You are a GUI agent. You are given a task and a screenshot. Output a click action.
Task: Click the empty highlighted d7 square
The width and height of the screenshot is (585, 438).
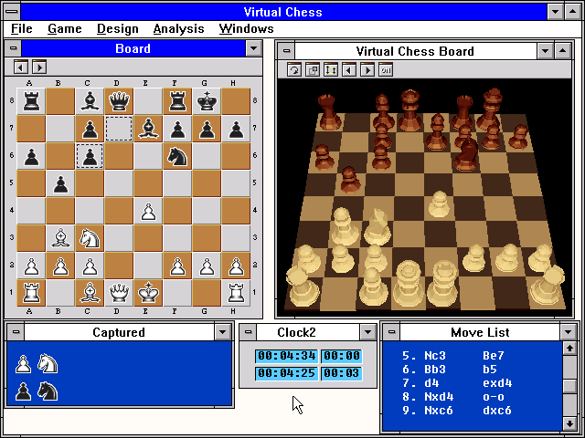tap(119, 129)
